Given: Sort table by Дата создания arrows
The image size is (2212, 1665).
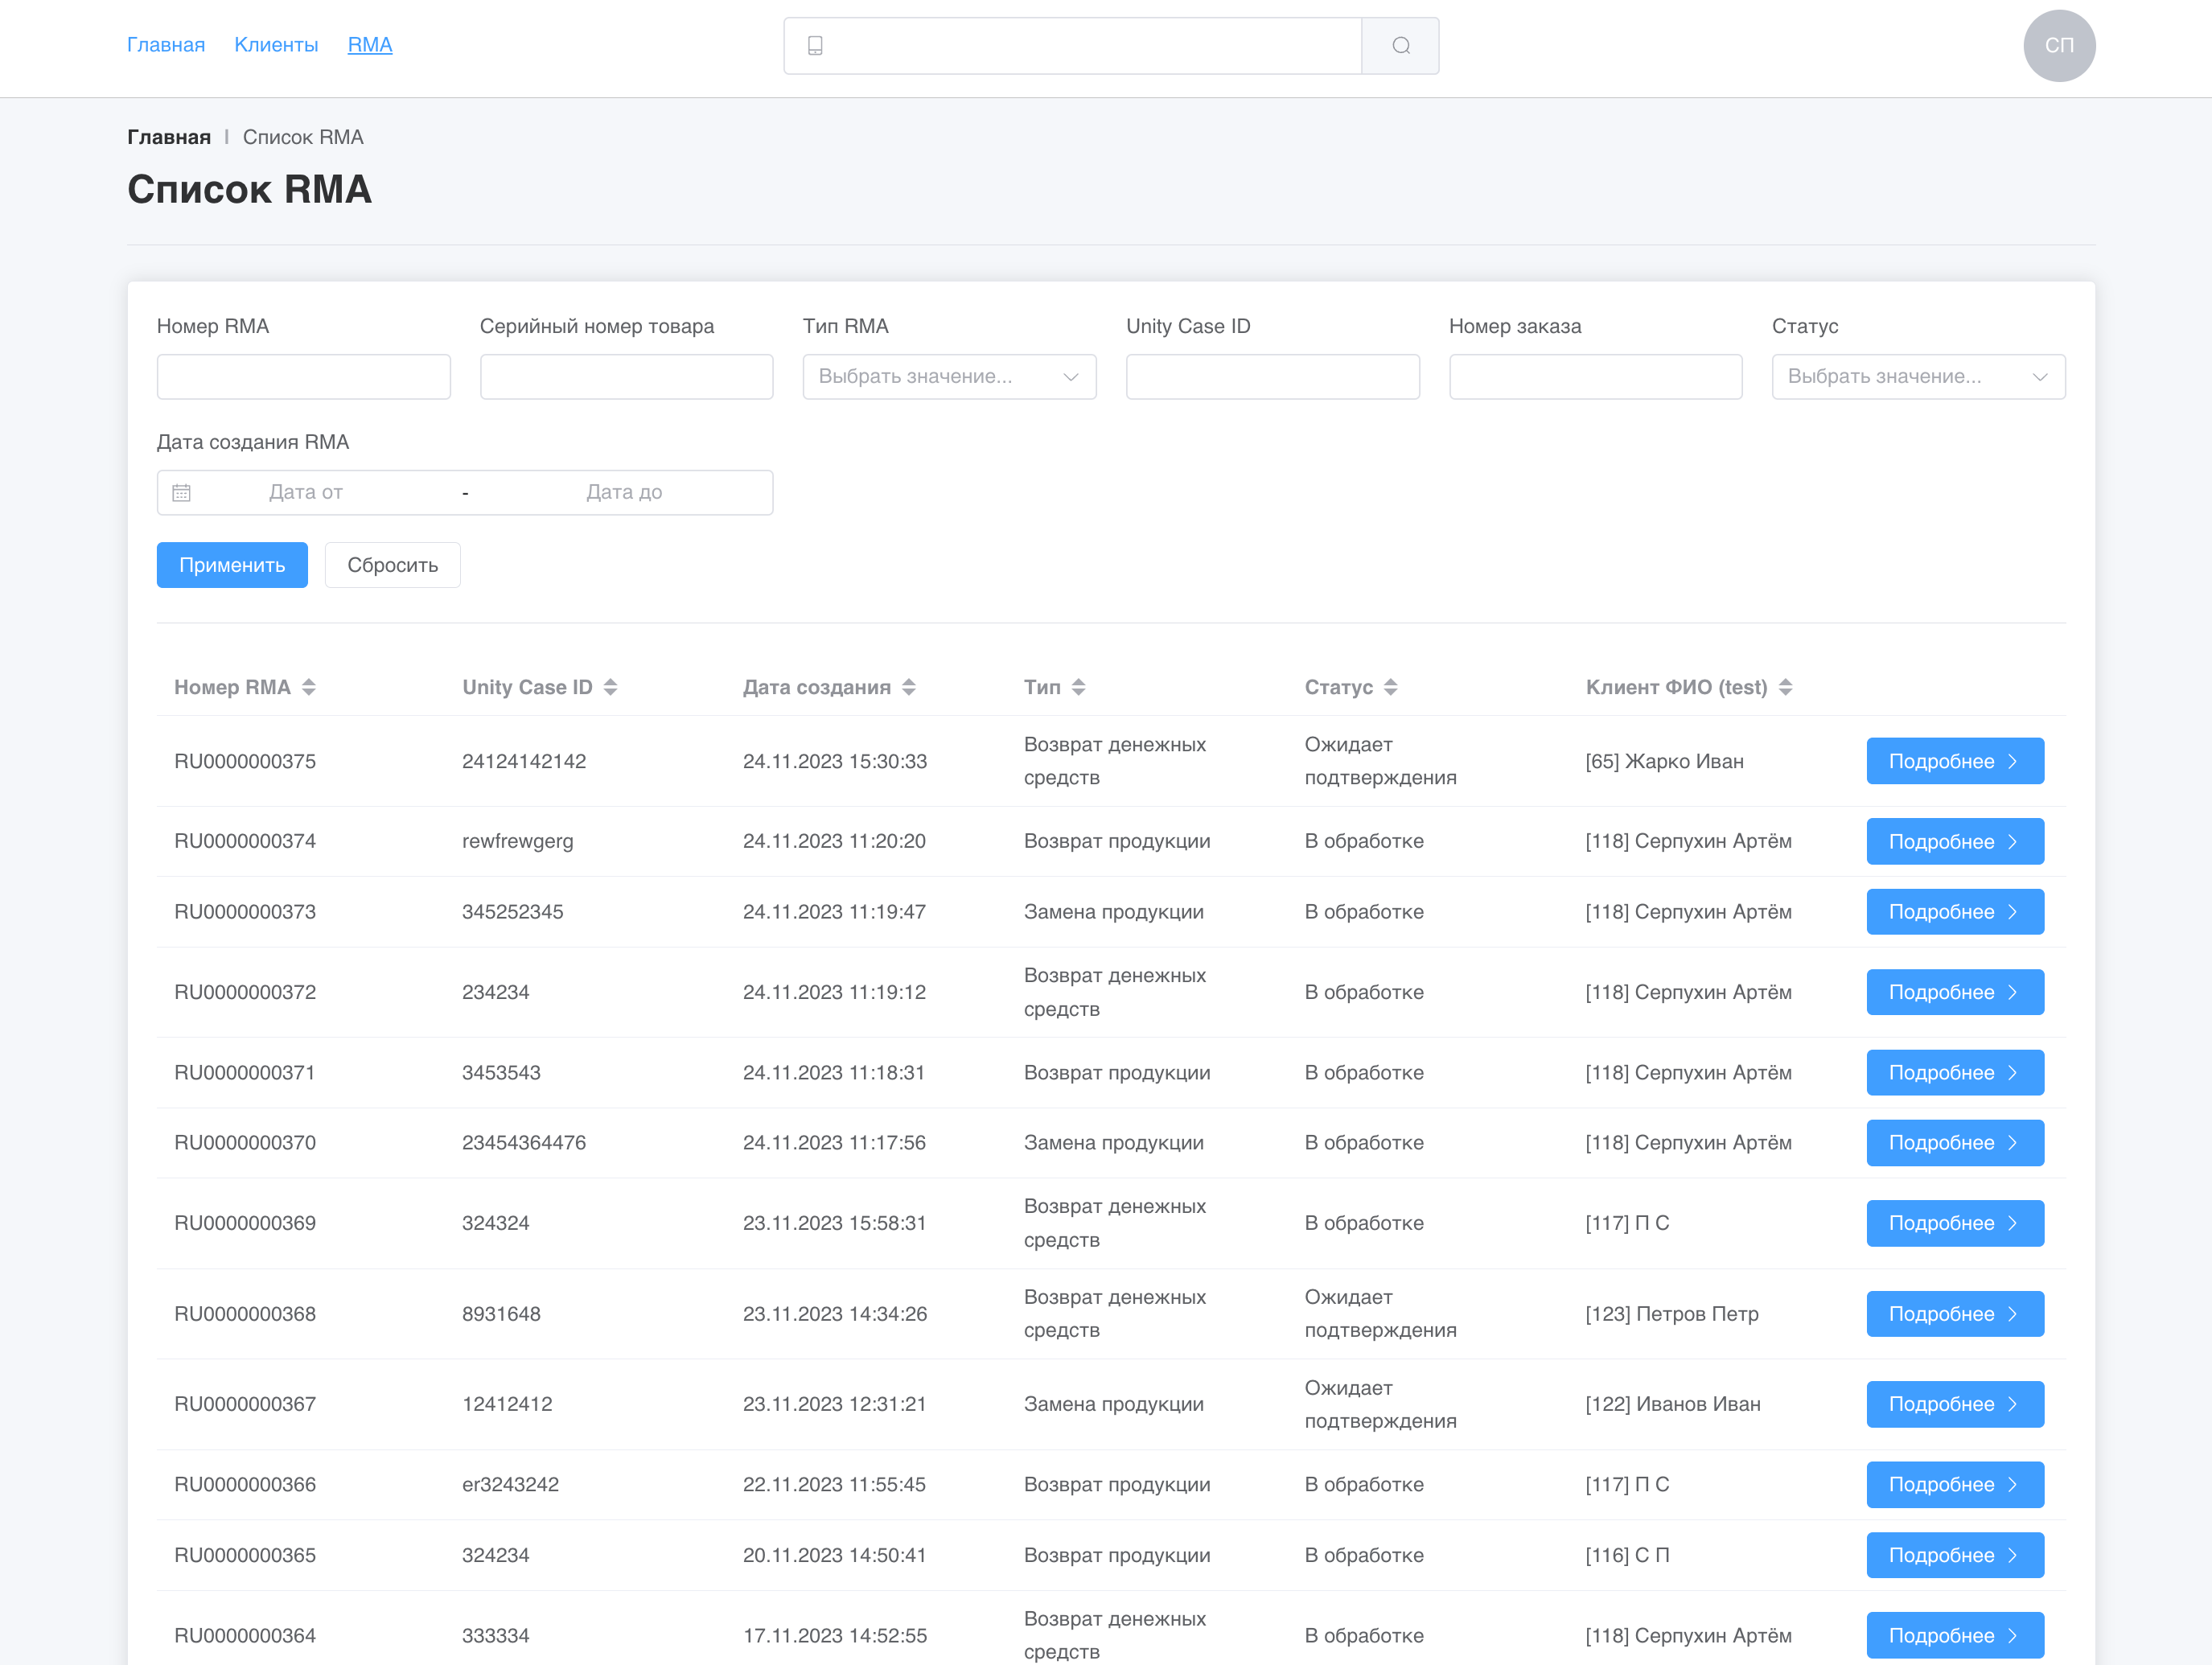Looking at the screenshot, I should coord(908,687).
